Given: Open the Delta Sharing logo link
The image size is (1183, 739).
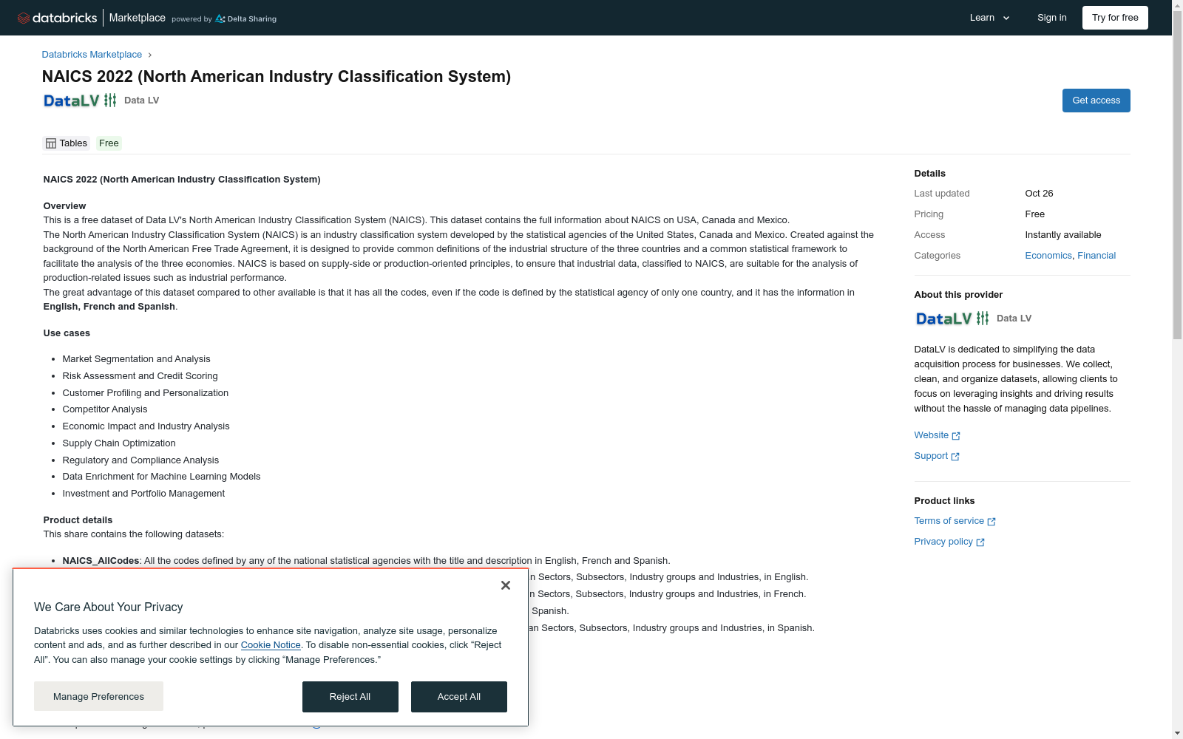Looking at the screenshot, I should [245, 19].
